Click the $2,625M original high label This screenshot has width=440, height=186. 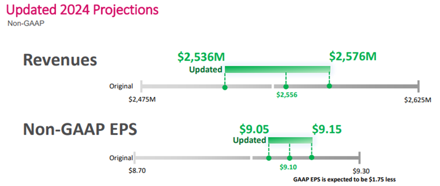point(418,100)
